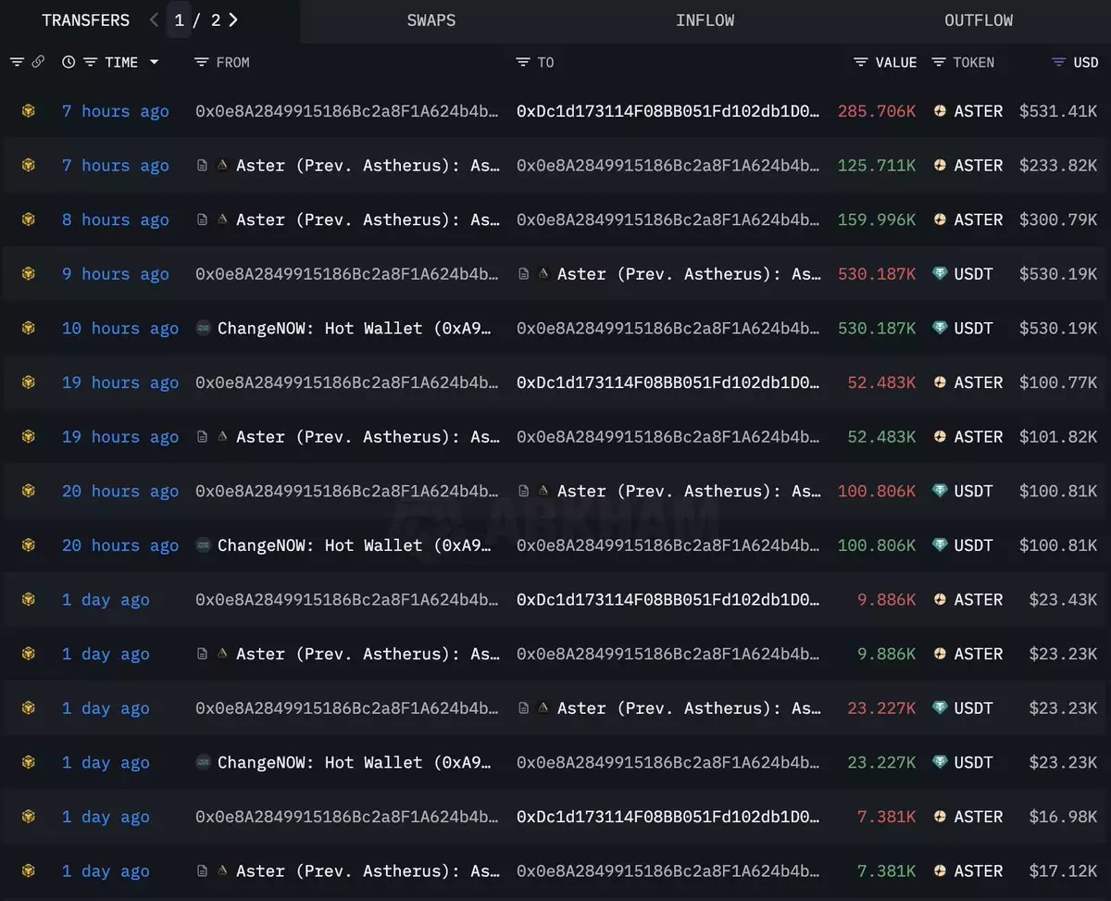Open the TOKEN column filter

click(939, 62)
